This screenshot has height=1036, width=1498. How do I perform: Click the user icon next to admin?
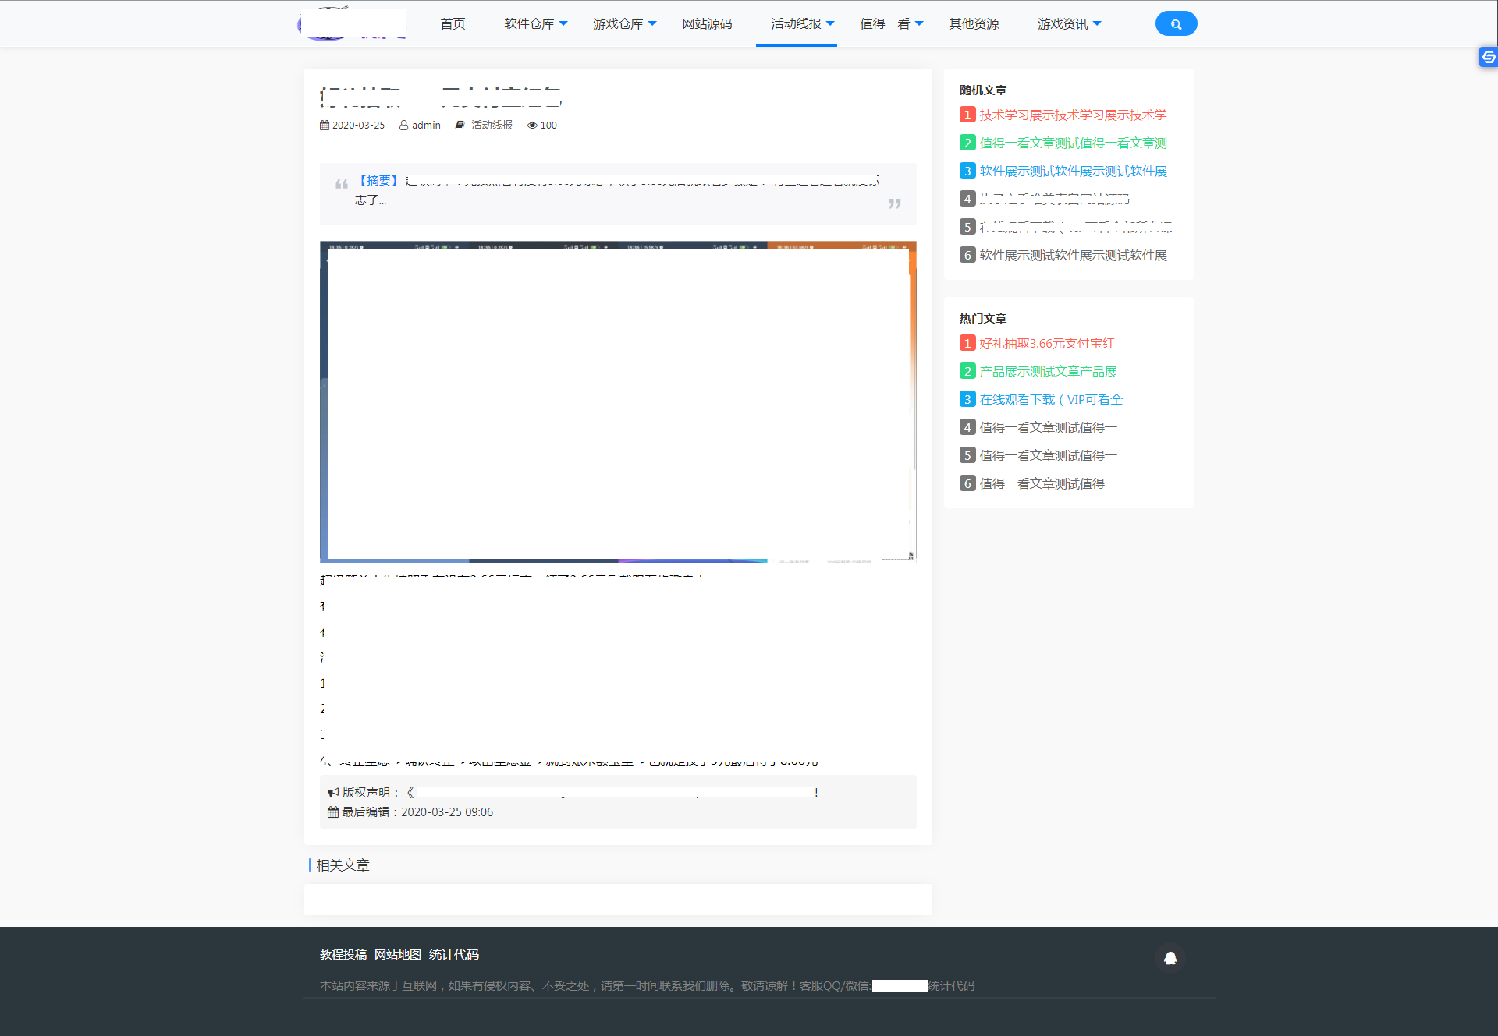tap(403, 126)
